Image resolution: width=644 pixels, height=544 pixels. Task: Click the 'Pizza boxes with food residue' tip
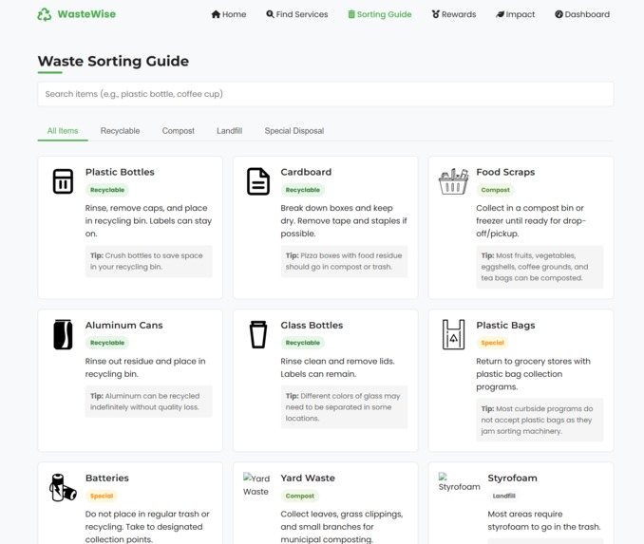(344, 261)
